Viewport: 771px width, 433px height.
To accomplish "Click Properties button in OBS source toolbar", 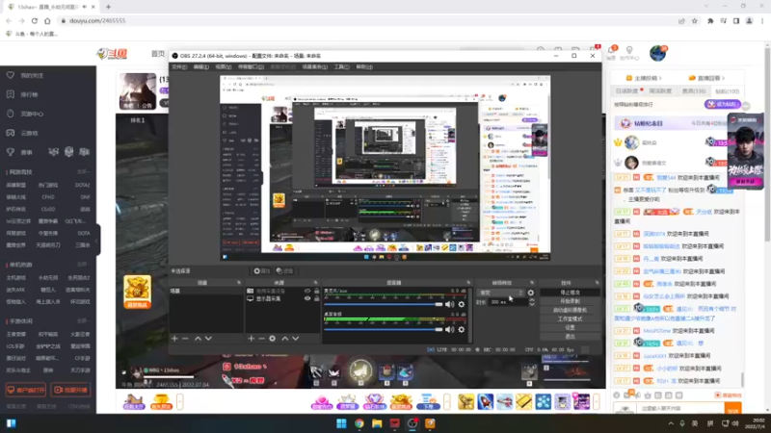I will tap(261, 271).
